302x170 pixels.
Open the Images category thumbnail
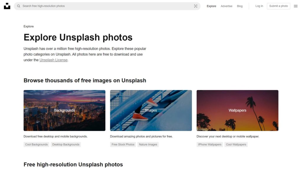click(x=151, y=110)
